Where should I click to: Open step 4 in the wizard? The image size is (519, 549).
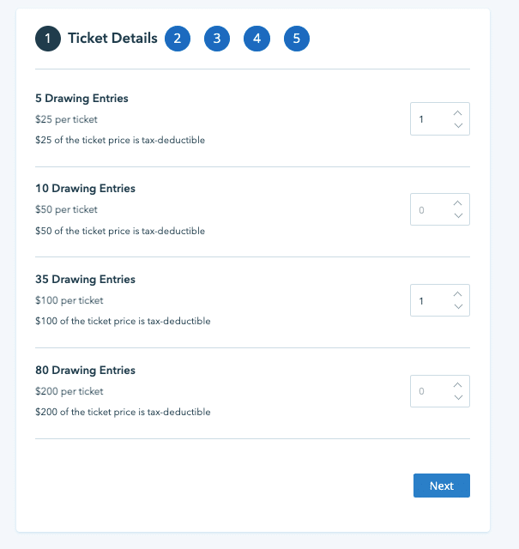pyautogui.click(x=256, y=39)
